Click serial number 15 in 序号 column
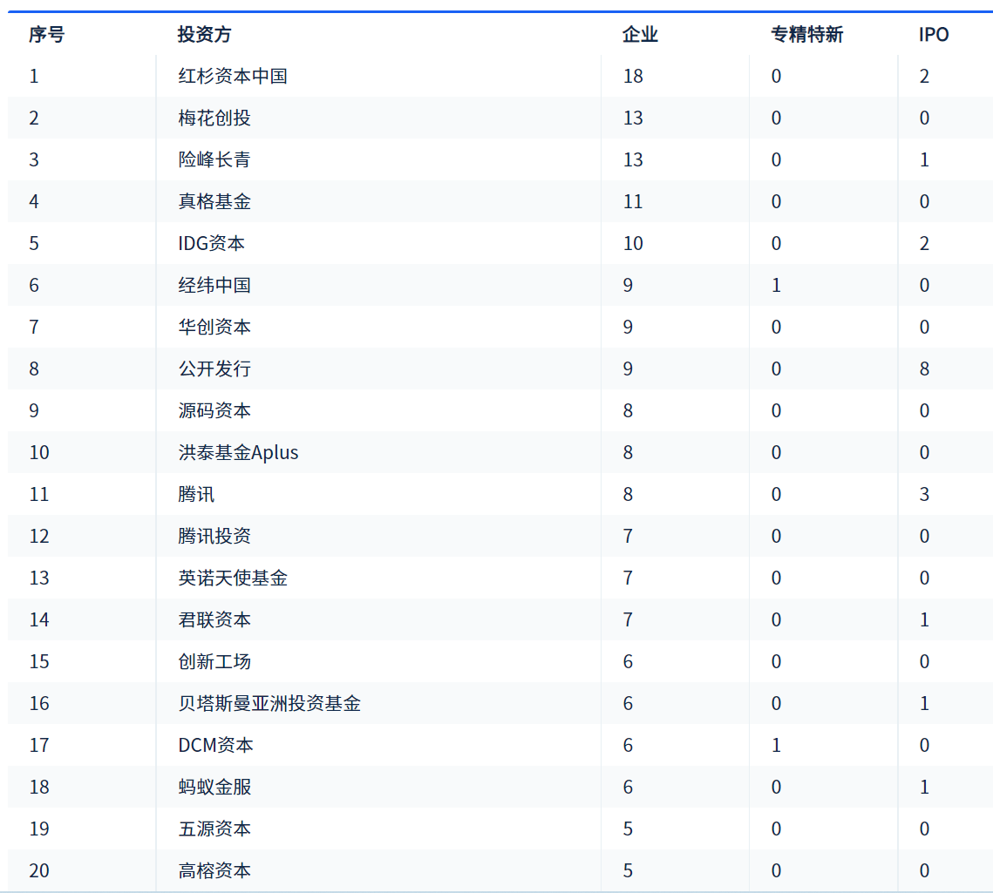 (x=39, y=661)
